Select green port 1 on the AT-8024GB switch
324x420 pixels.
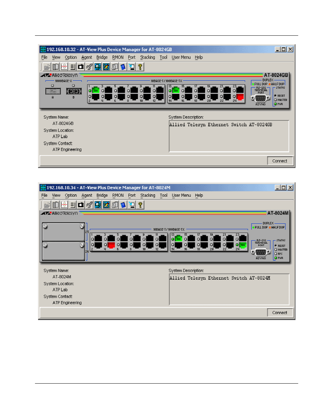[x=95, y=90]
